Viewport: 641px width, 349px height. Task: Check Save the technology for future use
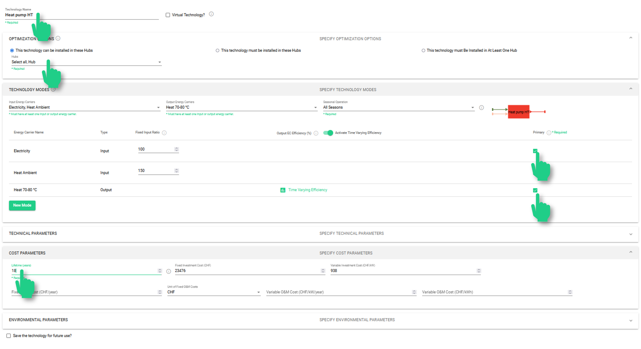[9, 336]
